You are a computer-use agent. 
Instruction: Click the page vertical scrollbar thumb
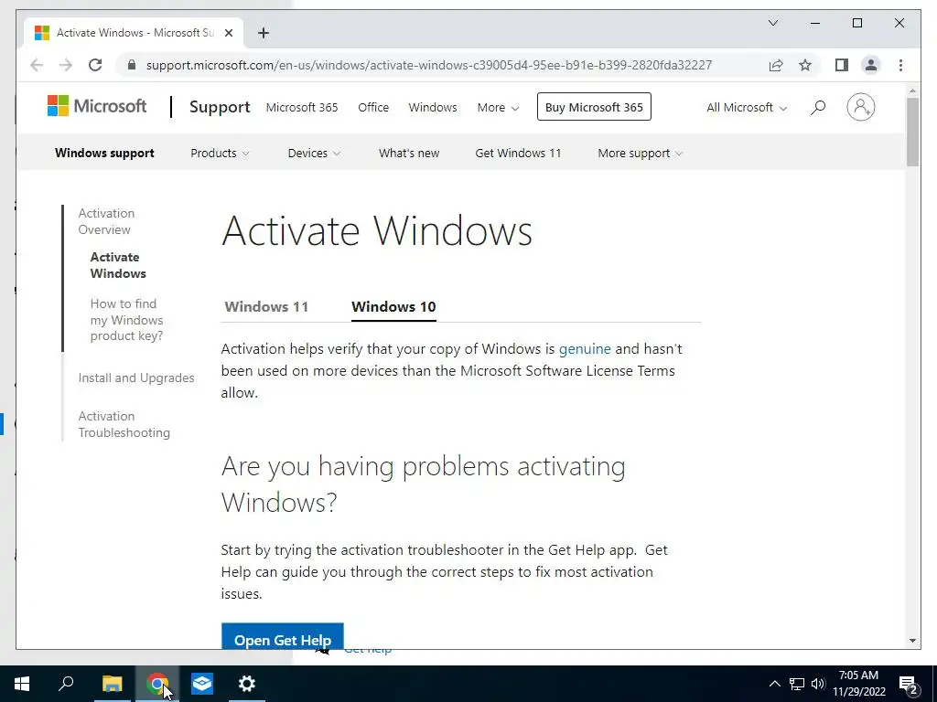(x=912, y=132)
